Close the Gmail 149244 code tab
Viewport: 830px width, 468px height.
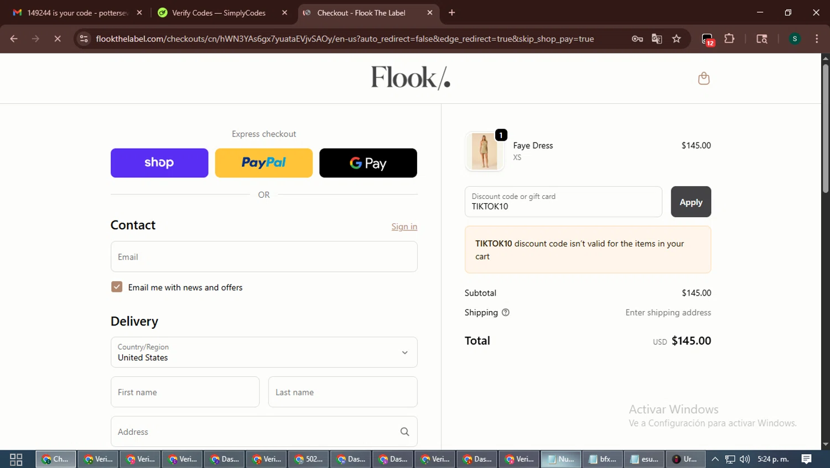coord(139,13)
